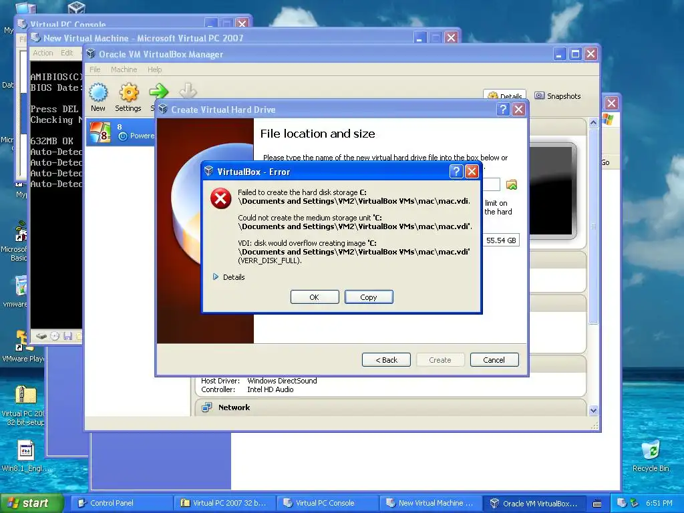Click the Discard down-arrow icon in VirtualBox toolbar
This screenshot has width=684, height=513.
188,91
